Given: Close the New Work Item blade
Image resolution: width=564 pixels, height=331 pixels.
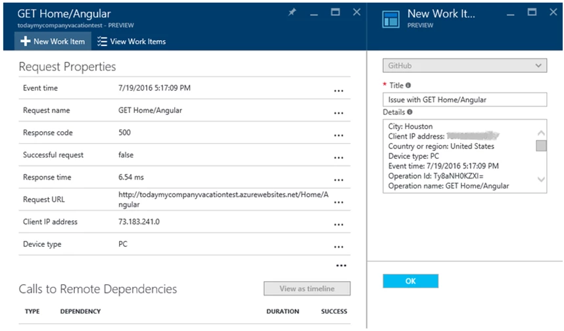Looking at the screenshot, I should click(x=553, y=12).
